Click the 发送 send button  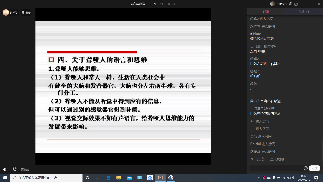(315, 168)
